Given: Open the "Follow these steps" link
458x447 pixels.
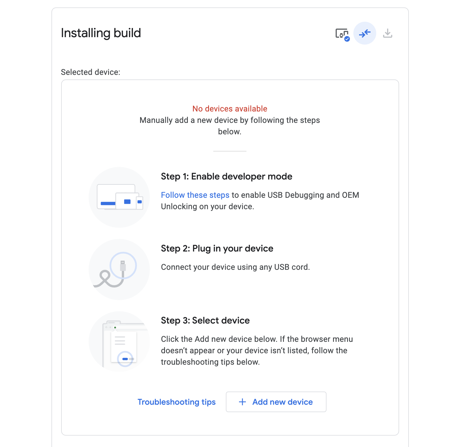Looking at the screenshot, I should point(195,195).
